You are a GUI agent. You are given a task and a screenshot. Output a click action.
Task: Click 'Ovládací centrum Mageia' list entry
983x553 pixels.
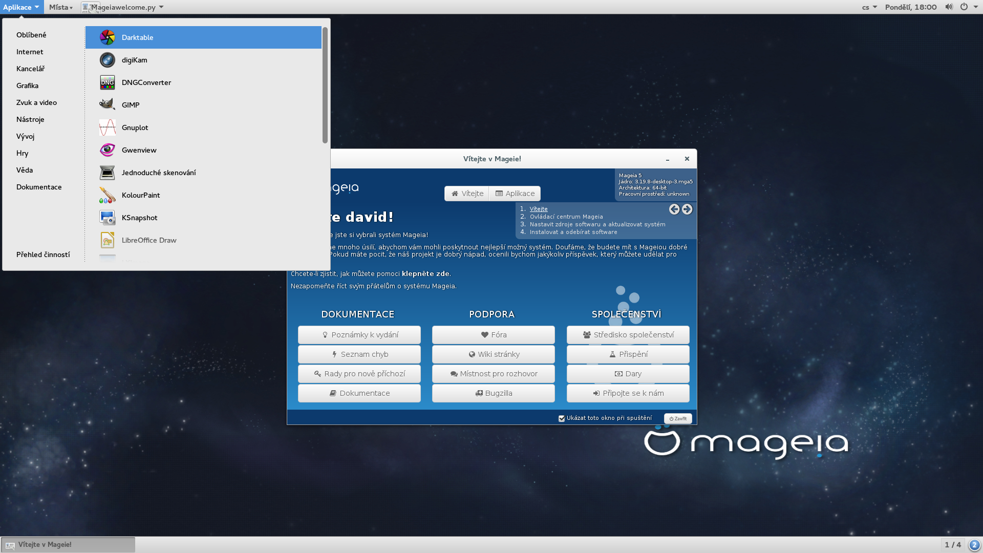coord(566,217)
